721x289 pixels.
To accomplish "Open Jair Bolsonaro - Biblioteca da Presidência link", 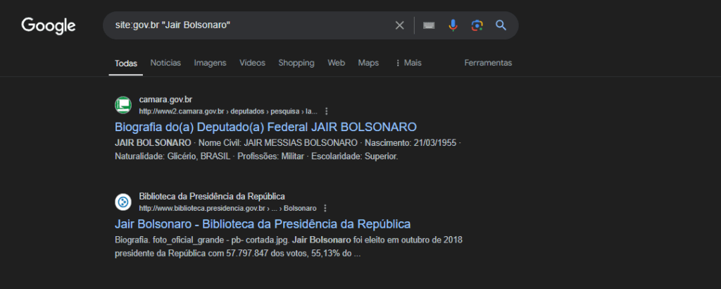I will coord(262,224).
